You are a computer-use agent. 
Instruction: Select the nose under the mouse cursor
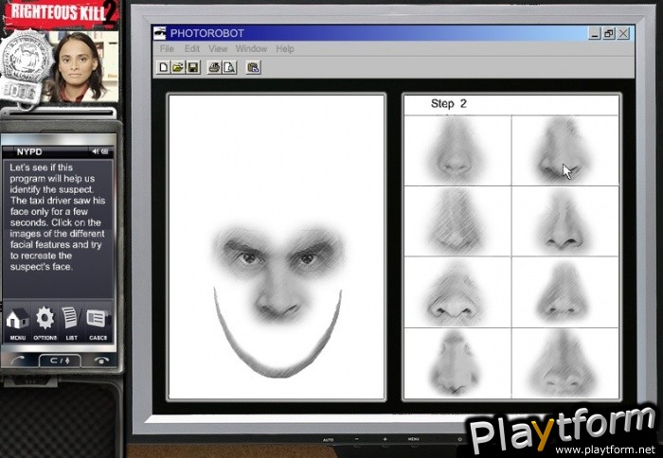click(x=565, y=150)
